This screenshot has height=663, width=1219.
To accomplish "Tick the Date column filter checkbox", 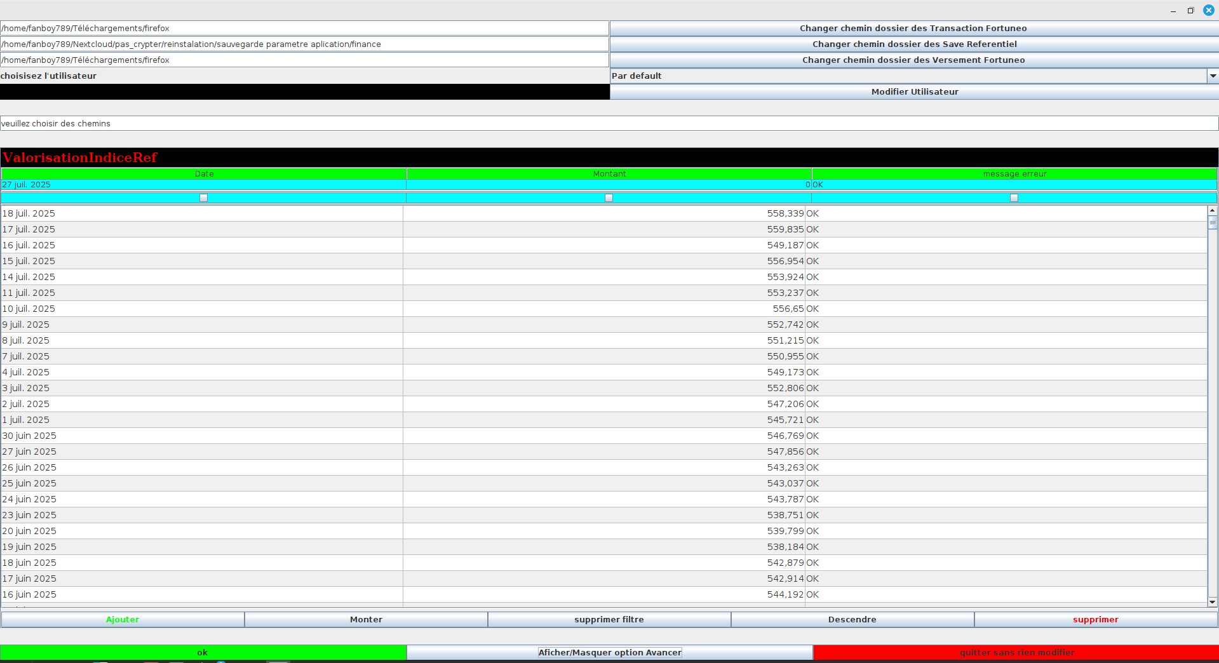I will pyautogui.click(x=203, y=198).
